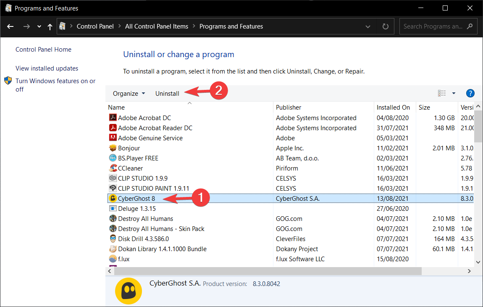Click the horizontal scrollbar left arrow
Screen dimensions: 483x307
[110, 271]
